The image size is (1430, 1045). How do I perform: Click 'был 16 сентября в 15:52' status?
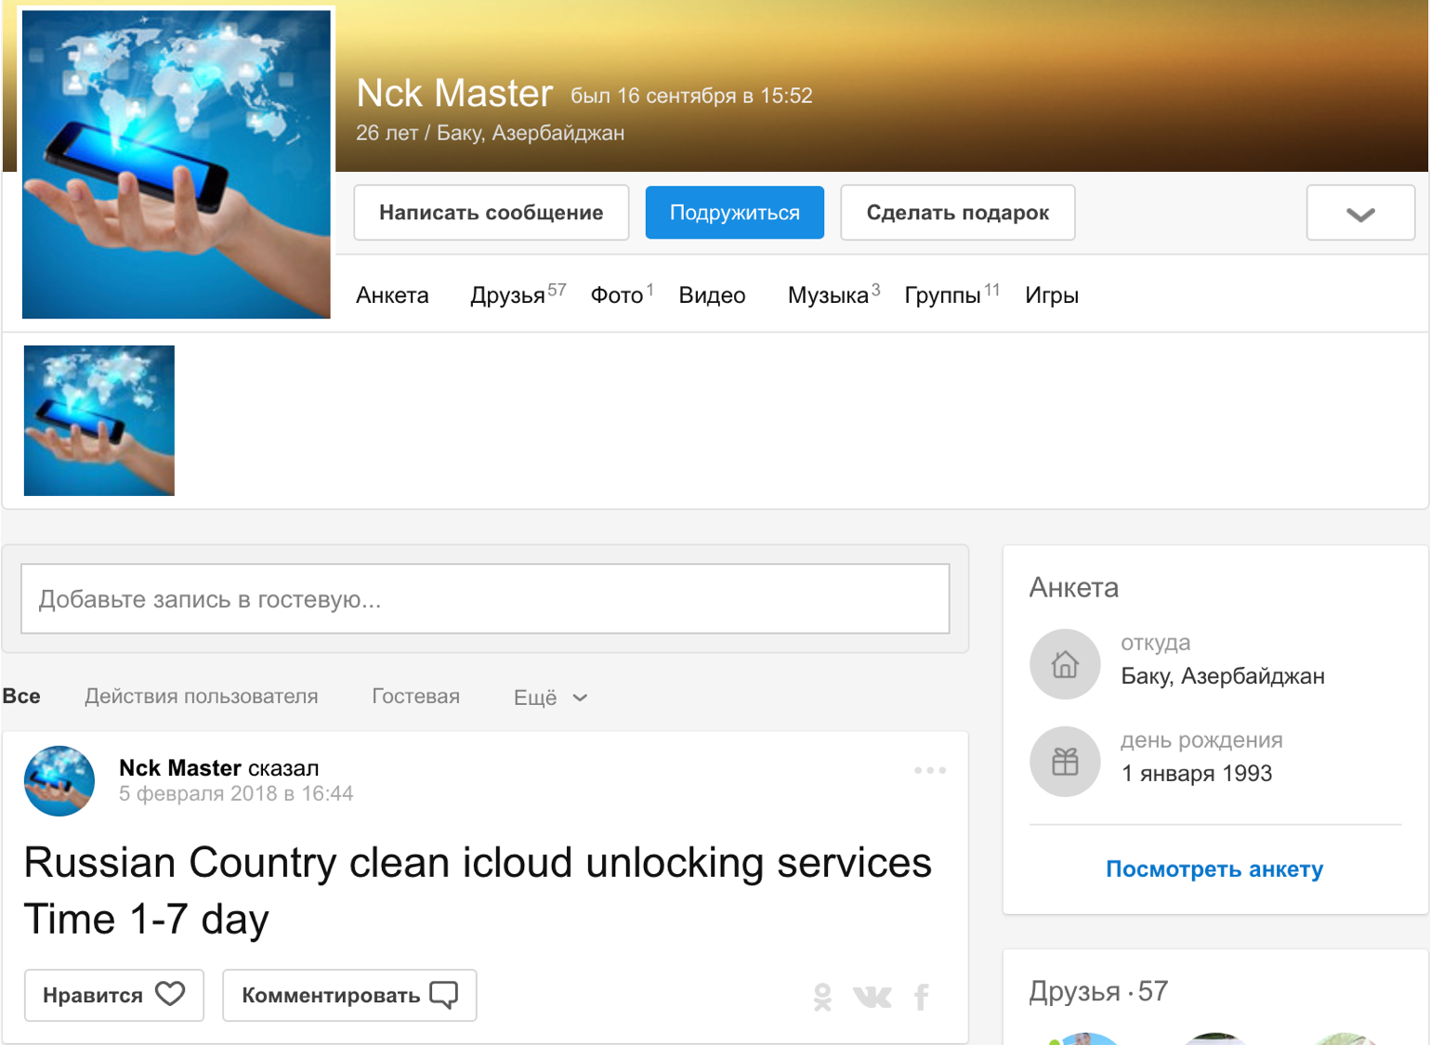(691, 96)
